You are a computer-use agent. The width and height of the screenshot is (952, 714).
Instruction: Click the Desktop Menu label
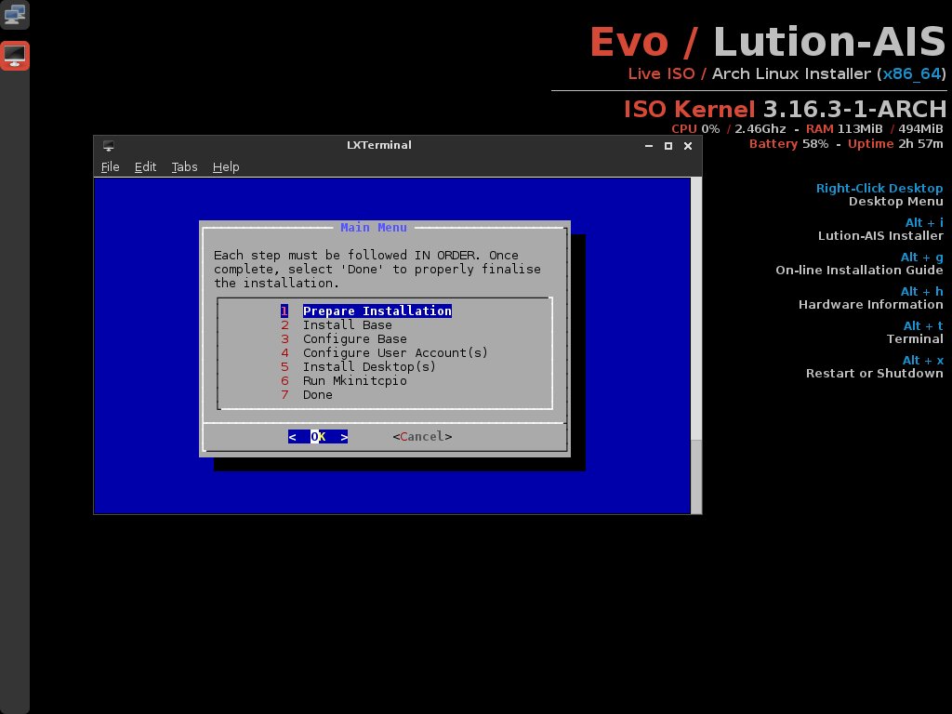(x=896, y=202)
